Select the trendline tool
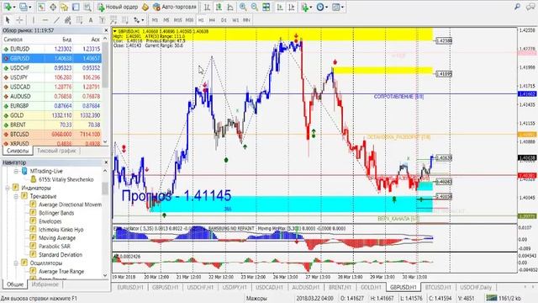The height and width of the screenshot is (303, 538). [x=56, y=20]
